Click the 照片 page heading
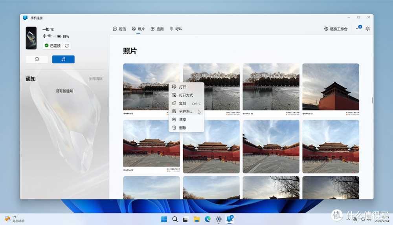 coord(130,51)
